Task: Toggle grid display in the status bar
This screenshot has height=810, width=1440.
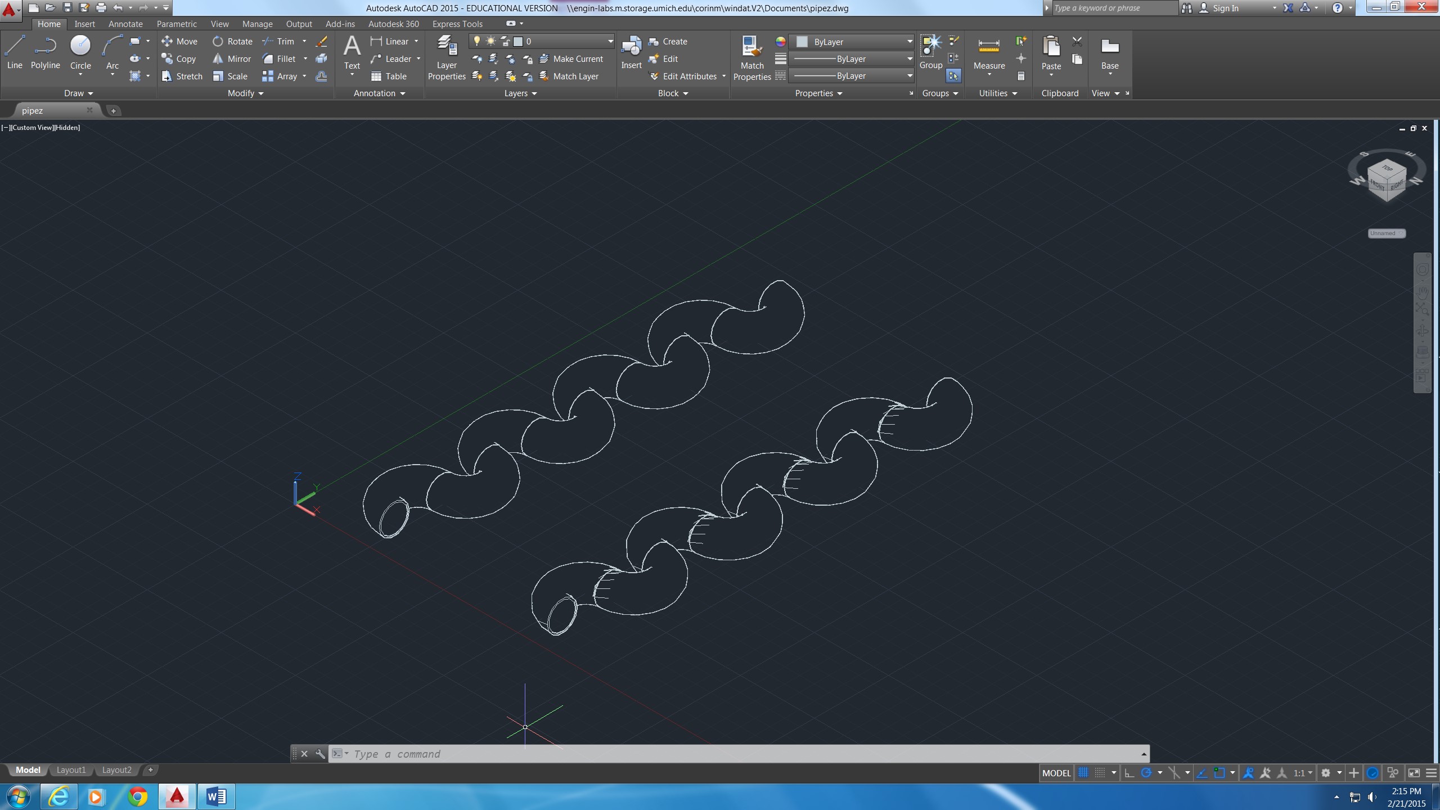Action: point(1083,772)
